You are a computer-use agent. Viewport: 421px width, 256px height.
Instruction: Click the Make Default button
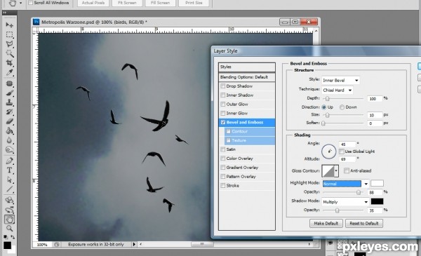[326, 223]
